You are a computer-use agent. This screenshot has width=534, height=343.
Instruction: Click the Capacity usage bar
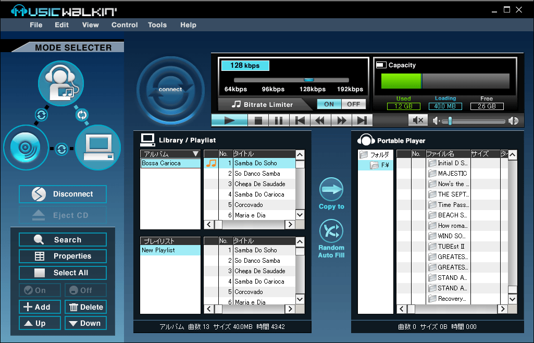coord(445,81)
